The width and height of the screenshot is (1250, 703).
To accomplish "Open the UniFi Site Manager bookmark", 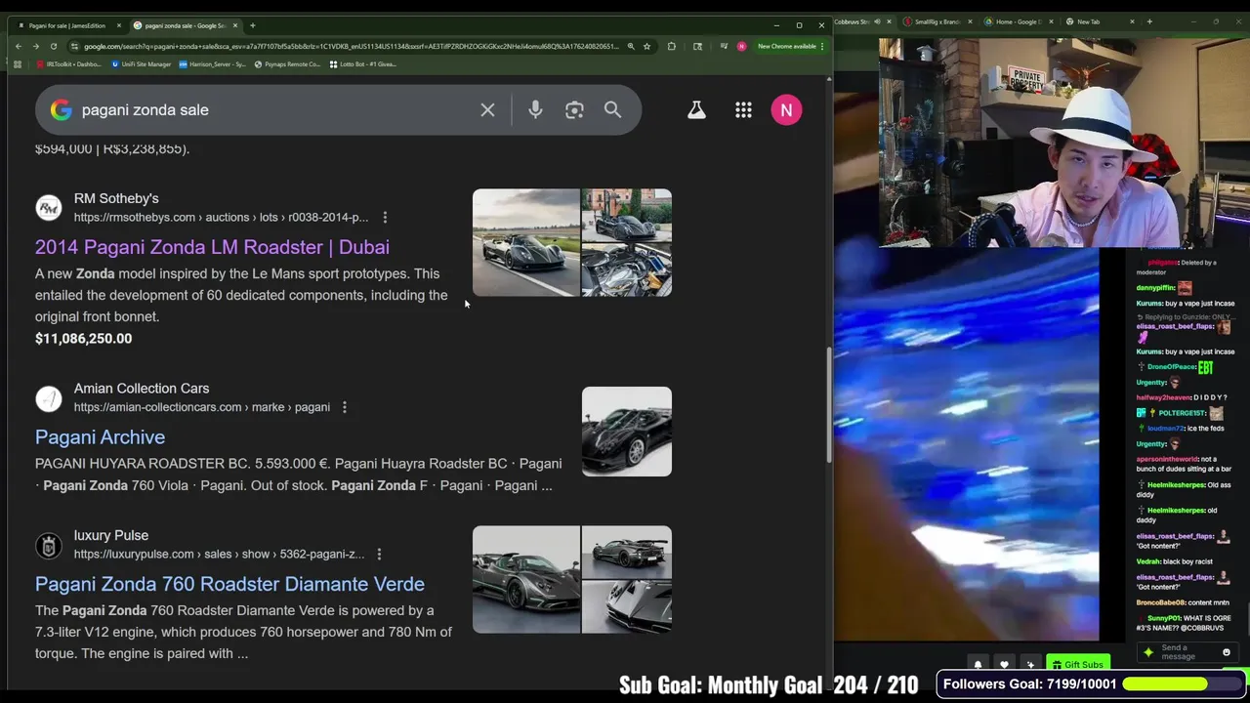I will pos(142,64).
